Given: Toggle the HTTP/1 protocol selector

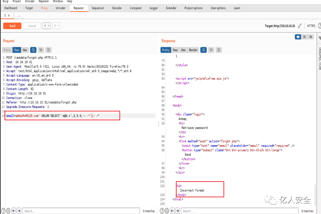Looking at the screenshot, I should (x=311, y=26).
